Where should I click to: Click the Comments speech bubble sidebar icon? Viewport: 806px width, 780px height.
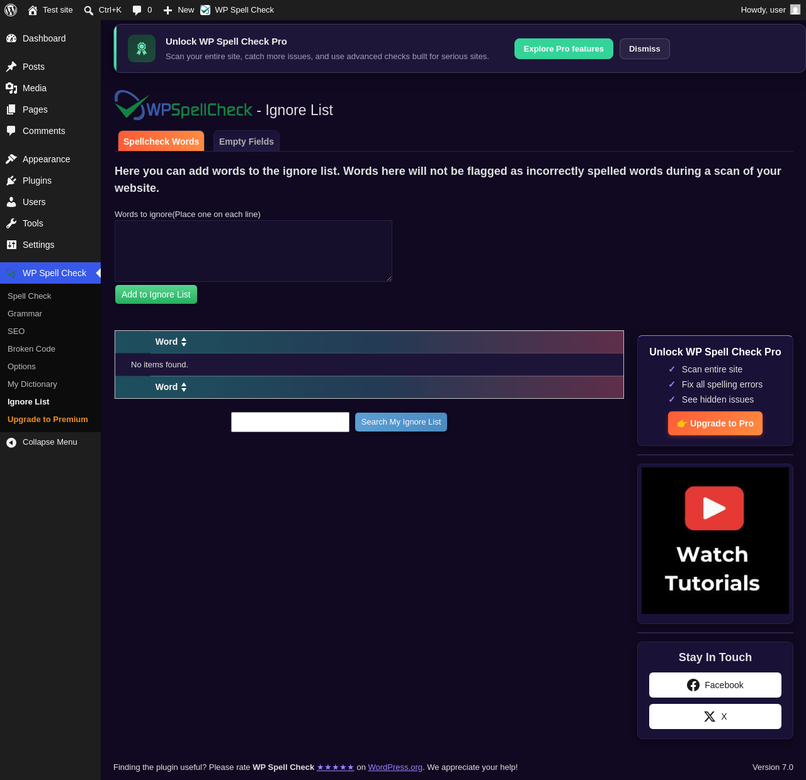click(x=11, y=131)
